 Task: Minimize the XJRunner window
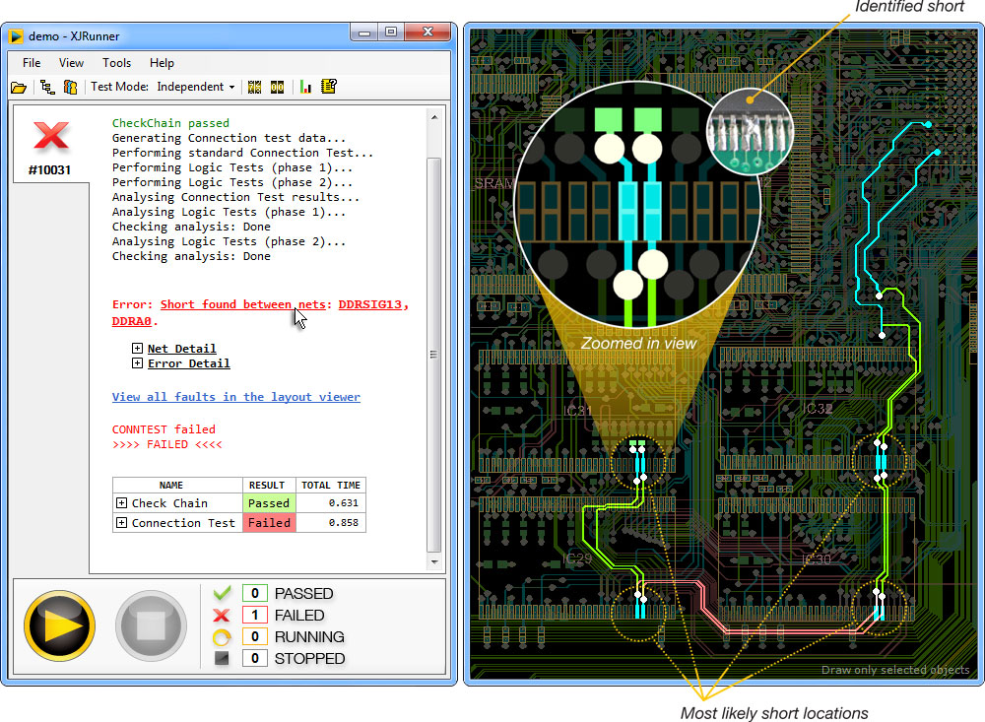point(364,33)
